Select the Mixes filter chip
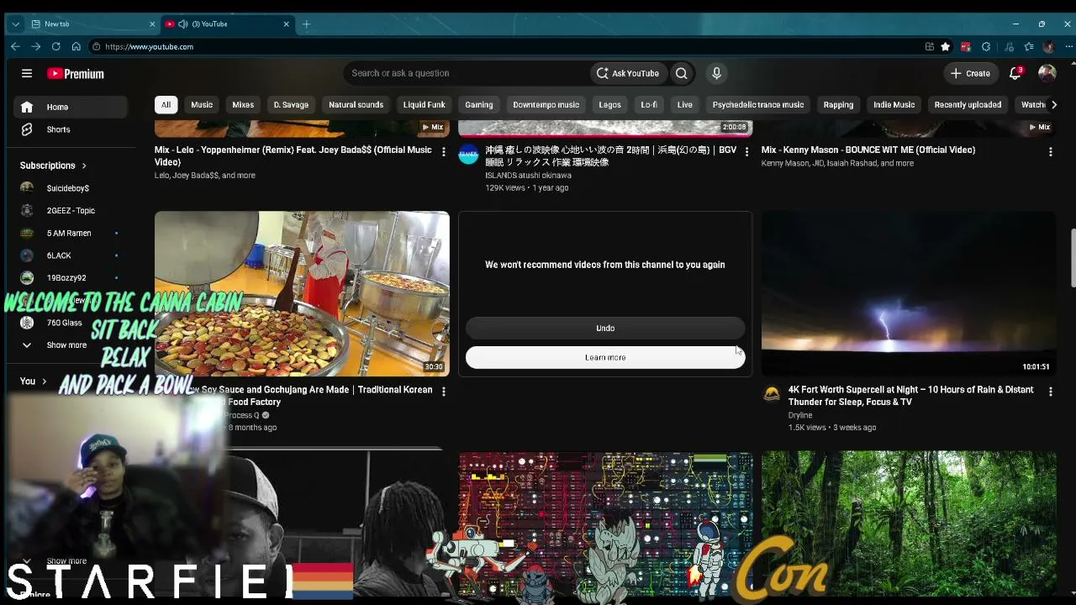 coord(243,105)
